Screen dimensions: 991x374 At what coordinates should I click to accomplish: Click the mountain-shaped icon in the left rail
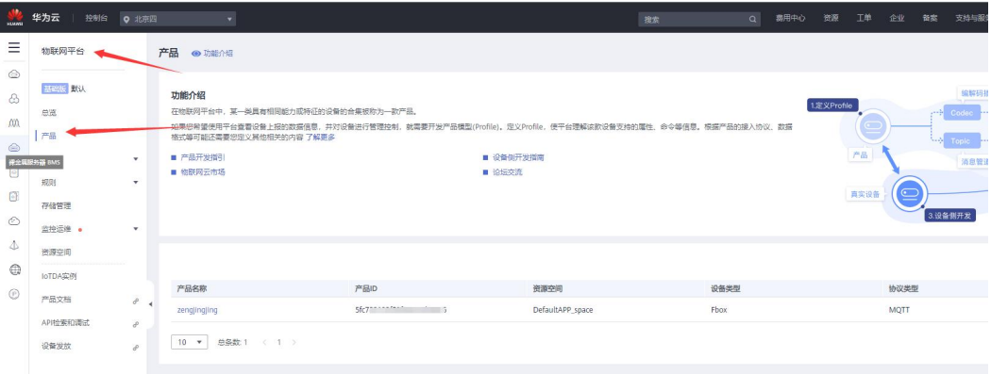click(14, 123)
